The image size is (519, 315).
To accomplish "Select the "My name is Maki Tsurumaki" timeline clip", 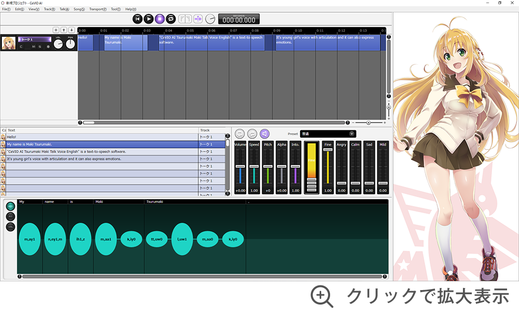I will coord(126,43).
